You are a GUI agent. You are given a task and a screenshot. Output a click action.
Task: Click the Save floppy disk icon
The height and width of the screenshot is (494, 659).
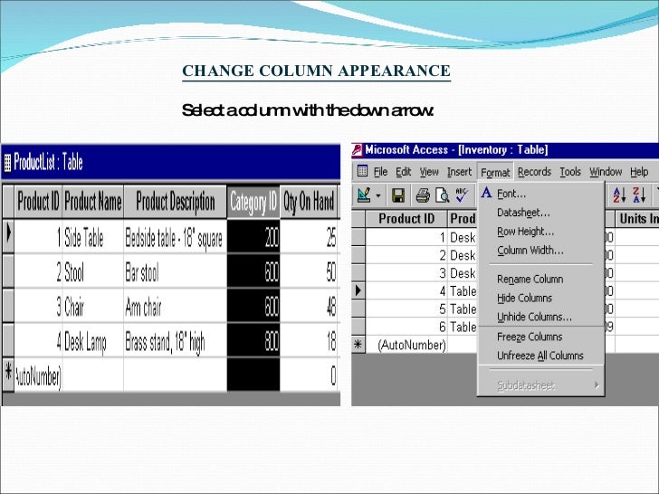[398, 195]
